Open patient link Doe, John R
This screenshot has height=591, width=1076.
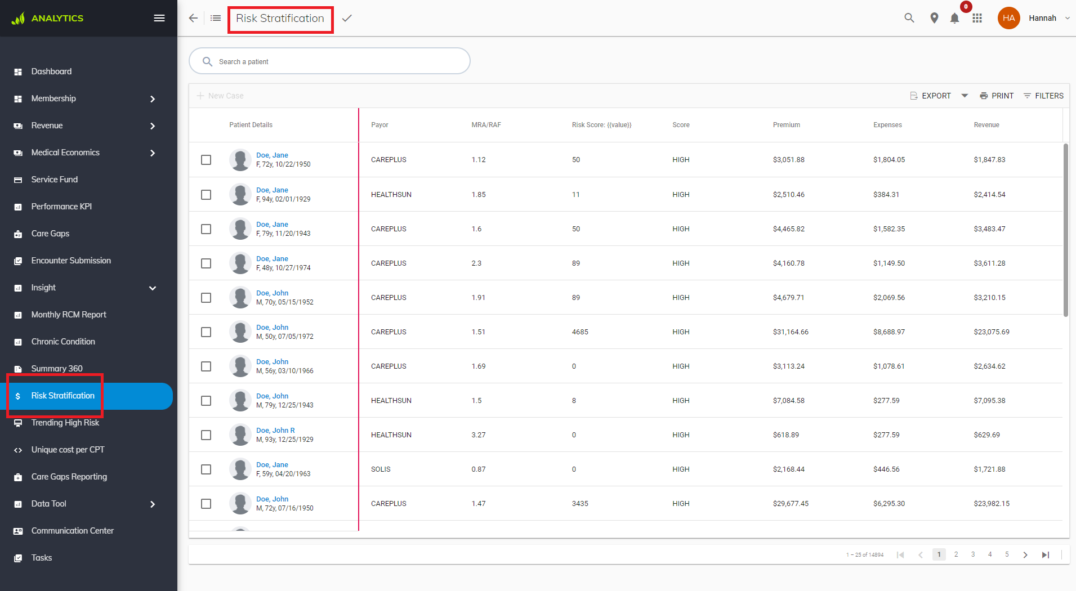click(275, 431)
